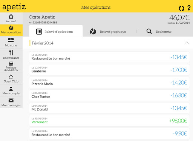Click the +98,00€ amount
193x141 pixels.
point(178,121)
